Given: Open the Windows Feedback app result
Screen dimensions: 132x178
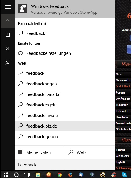Looking at the screenshot, I should point(65,9).
